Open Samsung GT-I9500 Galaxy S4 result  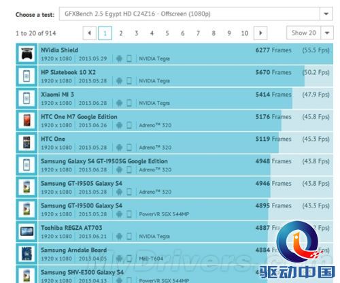point(82,205)
